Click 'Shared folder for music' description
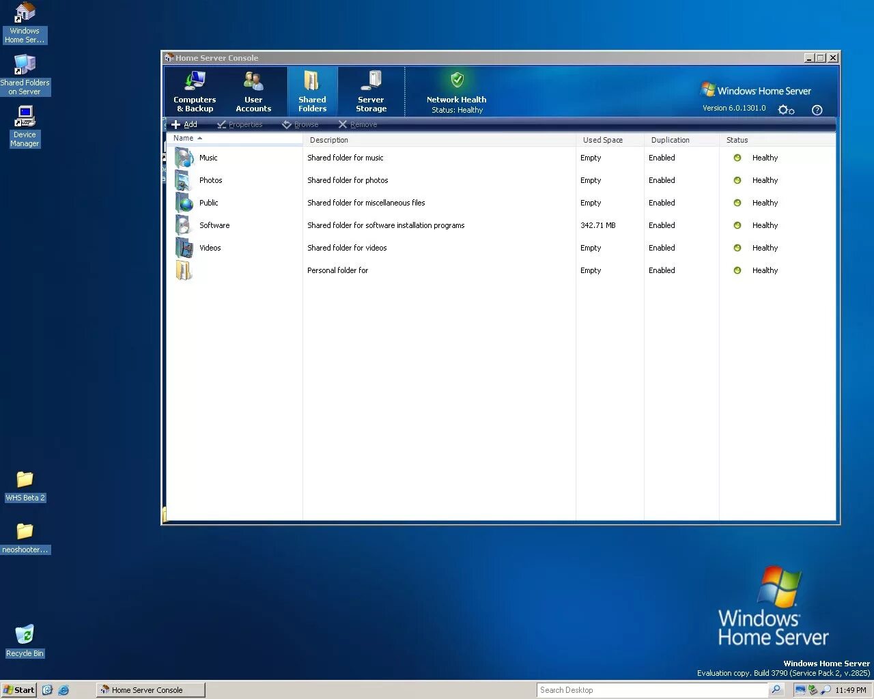The height and width of the screenshot is (699, 874). (346, 158)
